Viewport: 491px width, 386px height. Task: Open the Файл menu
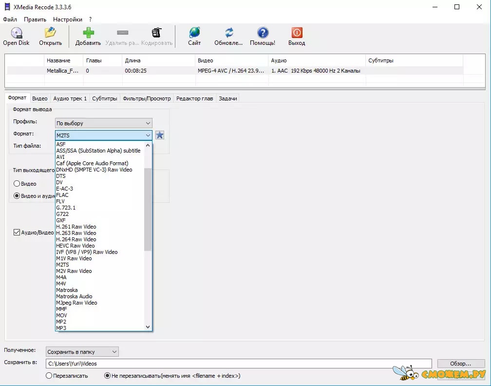coord(10,19)
